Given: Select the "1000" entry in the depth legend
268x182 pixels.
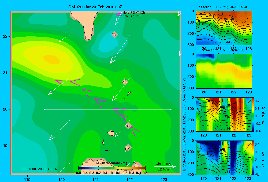Looking at the screenshot, I should (x=32, y=169).
